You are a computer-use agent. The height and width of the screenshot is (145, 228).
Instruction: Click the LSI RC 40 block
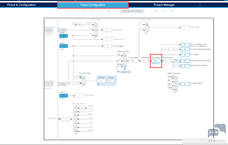[64, 36]
